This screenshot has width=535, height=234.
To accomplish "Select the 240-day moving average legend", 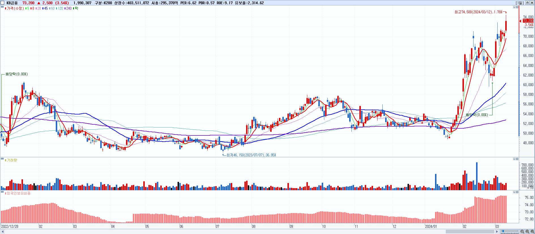I will tap(68, 8).
